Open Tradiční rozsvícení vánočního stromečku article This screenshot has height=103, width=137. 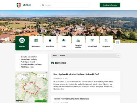pos(71,99)
